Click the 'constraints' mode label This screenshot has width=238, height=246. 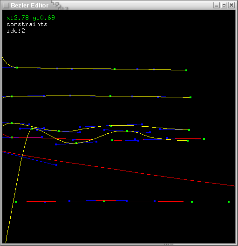click(27, 24)
